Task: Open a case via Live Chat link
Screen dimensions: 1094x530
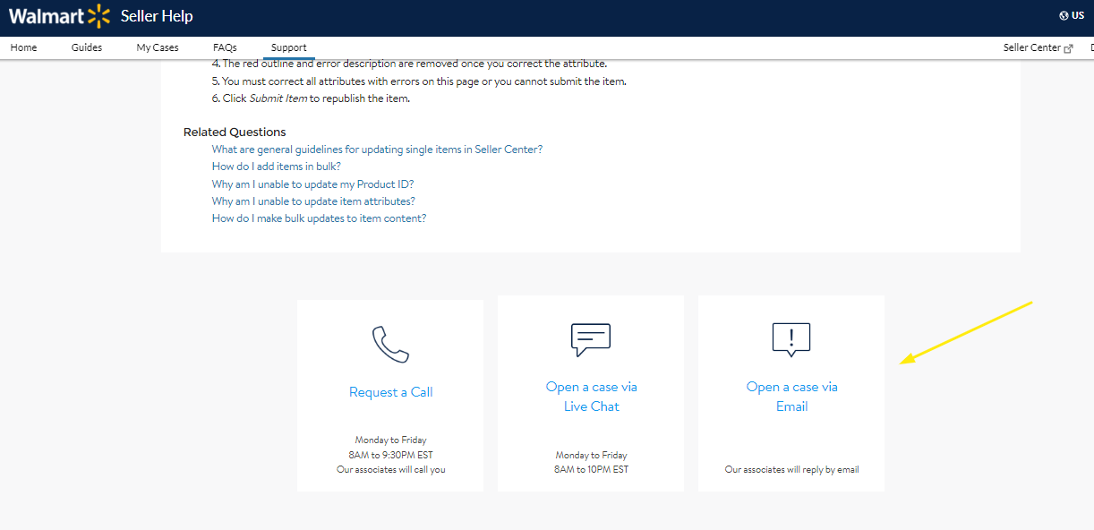Action: click(x=591, y=397)
